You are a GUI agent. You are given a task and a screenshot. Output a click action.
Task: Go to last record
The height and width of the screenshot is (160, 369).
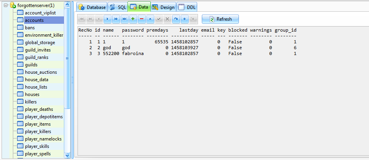pos(124,19)
